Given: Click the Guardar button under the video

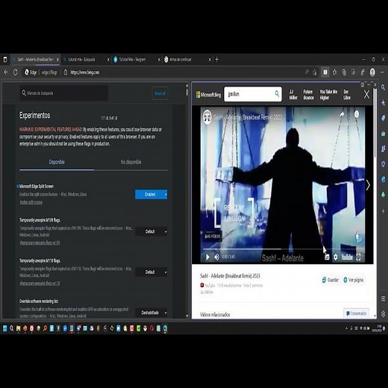Looking at the screenshot, I should (331, 280).
